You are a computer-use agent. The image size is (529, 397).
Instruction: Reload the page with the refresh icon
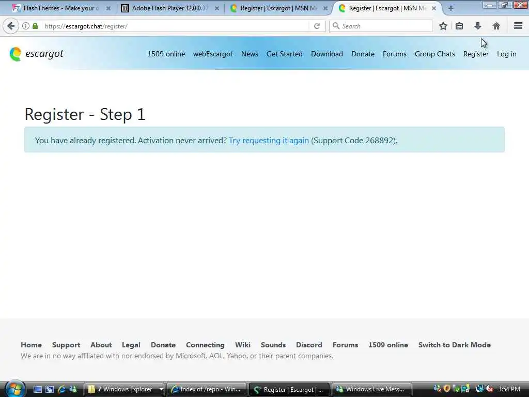pos(317,26)
